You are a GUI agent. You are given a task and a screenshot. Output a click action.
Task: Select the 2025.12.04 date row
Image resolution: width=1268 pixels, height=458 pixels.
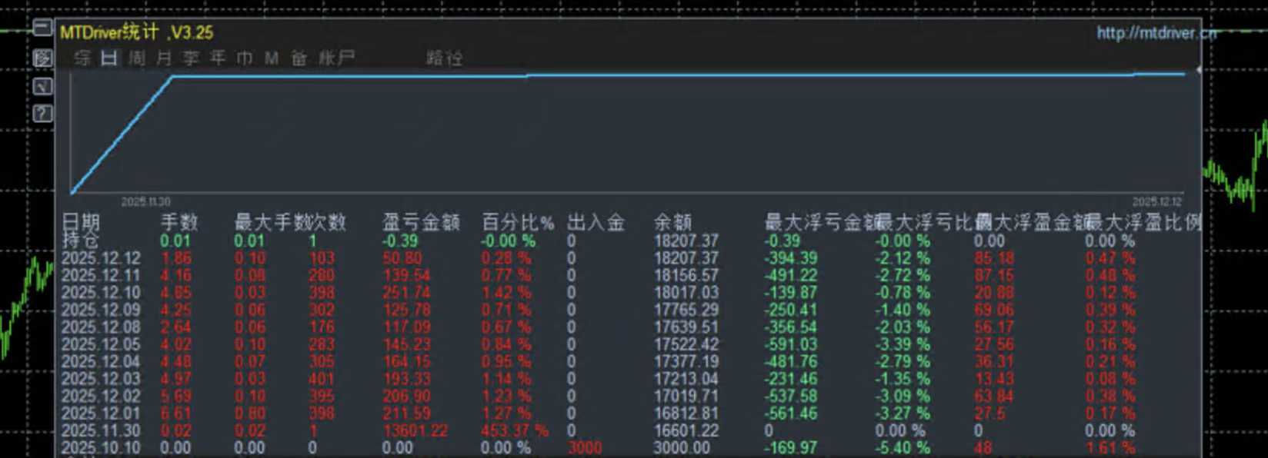(101, 361)
